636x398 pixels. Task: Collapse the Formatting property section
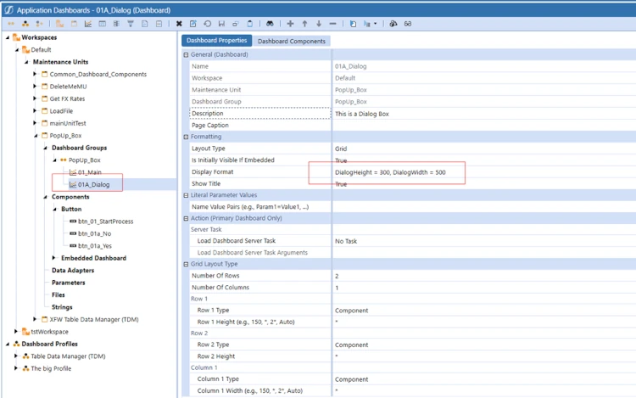point(187,137)
